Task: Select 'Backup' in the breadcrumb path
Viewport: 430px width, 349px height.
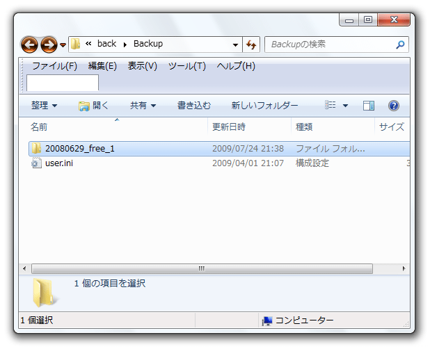Action: coord(148,44)
